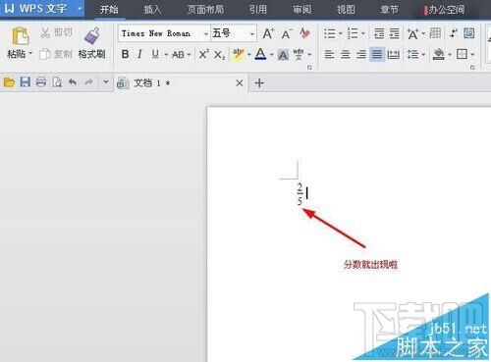Apply superscript formatting
The width and height of the screenshot is (491, 362).
(x=203, y=54)
